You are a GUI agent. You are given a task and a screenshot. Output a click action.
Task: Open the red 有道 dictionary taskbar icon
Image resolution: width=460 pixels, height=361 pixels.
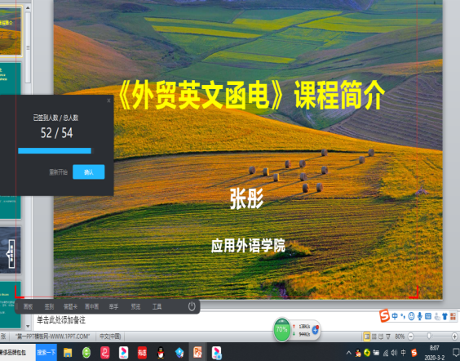[x=142, y=353]
